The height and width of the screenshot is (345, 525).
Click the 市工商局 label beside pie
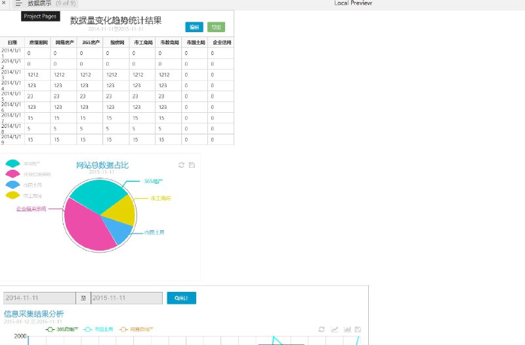160,198
